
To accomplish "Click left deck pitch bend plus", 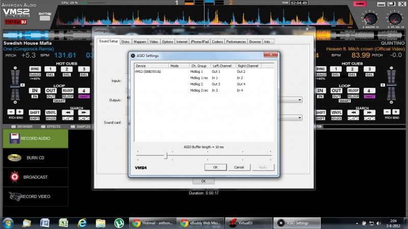I will 19,112.
